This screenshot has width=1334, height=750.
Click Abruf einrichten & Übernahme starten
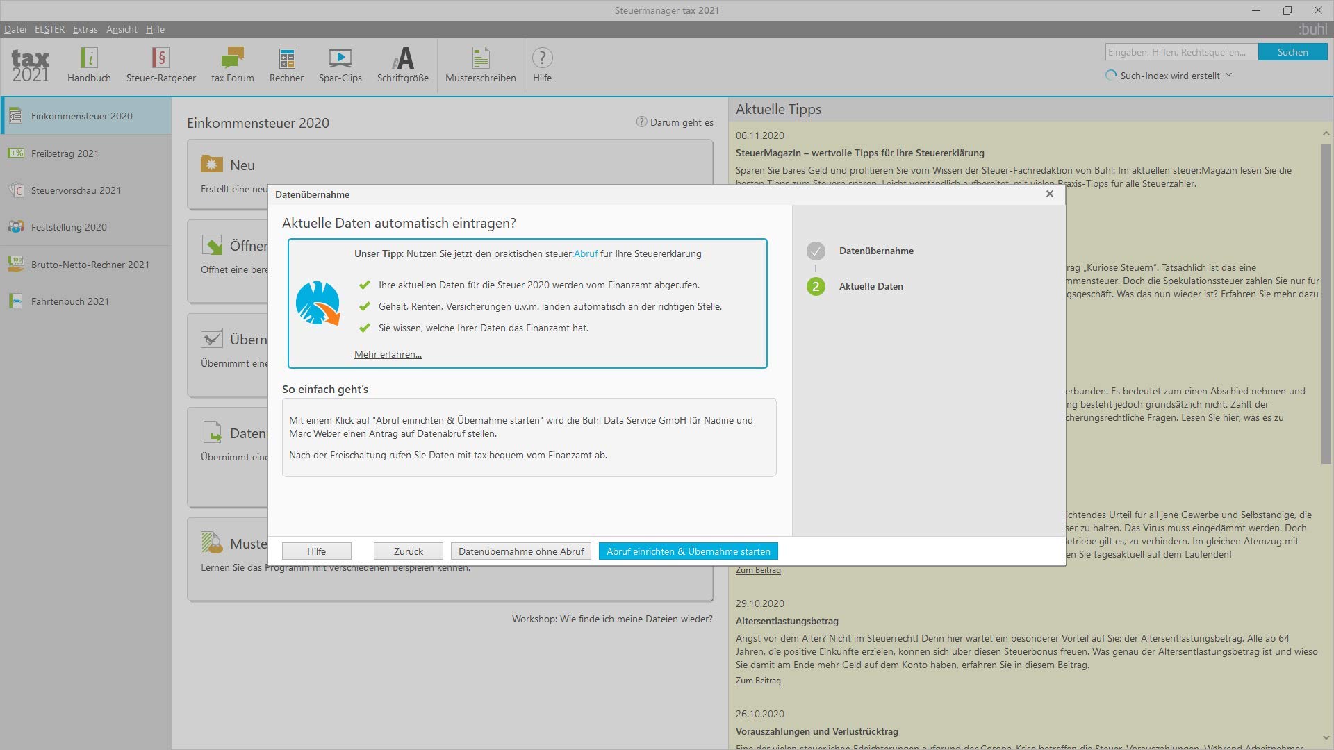[689, 551]
